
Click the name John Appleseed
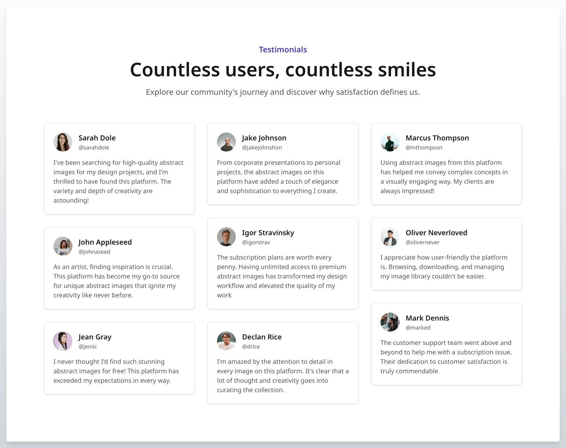pos(105,242)
